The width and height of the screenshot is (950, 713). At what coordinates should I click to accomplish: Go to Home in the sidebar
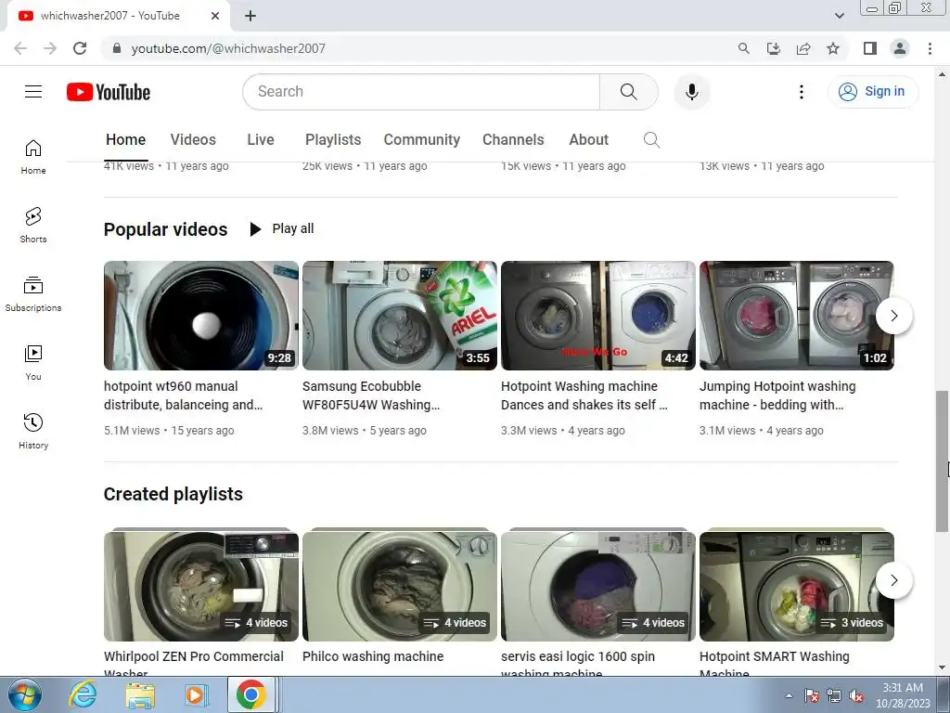tap(33, 157)
